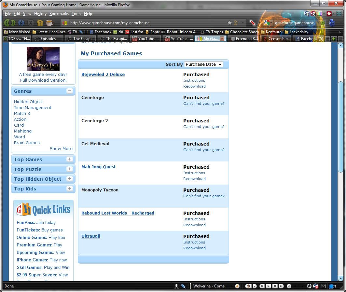Open the Most Visited bookmarks folder
Screen dimensions: 346x292
coord(17,32)
